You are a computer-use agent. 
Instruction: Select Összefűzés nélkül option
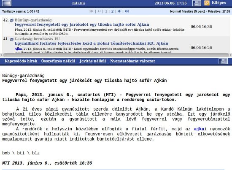[x=58, y=61]
